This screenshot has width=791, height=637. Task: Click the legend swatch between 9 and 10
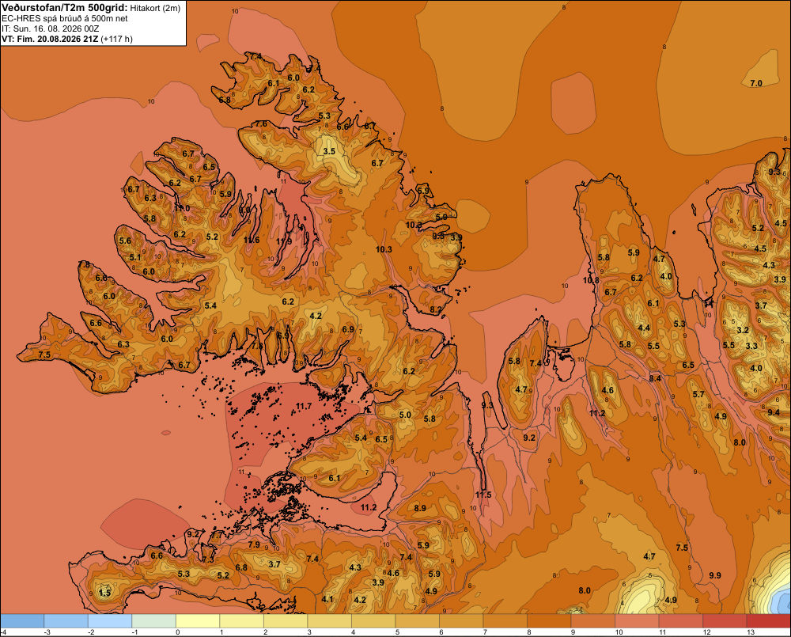pos(592,621)
